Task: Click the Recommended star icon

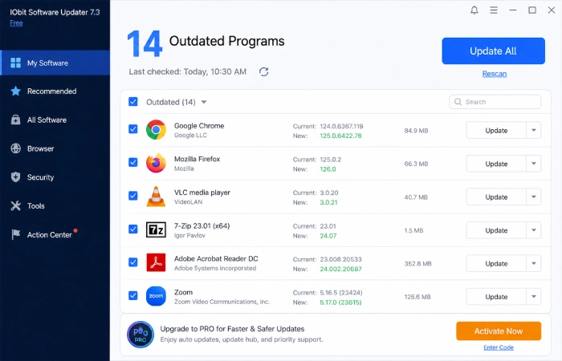Action: point(15,91)
